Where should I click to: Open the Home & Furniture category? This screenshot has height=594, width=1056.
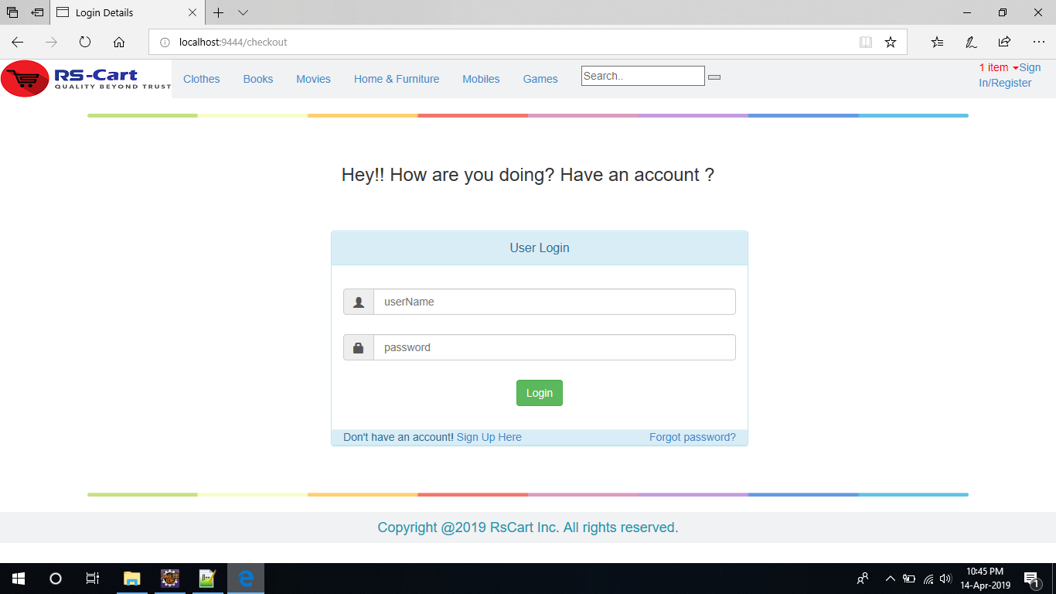click(397, 79)
